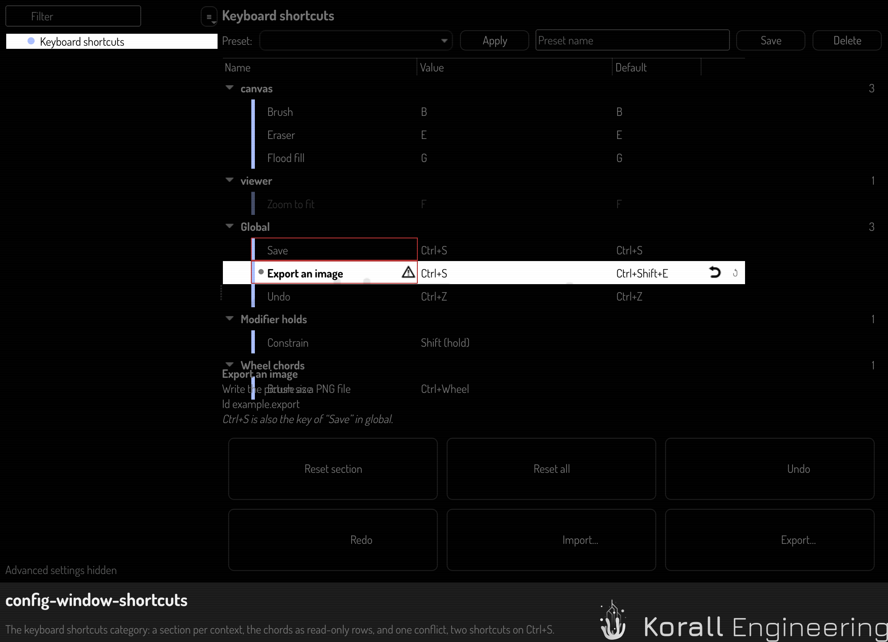Viewport: 888px width, 642px height.
Task: Click the modified dot marker beside Export an image
Action: 261,272
